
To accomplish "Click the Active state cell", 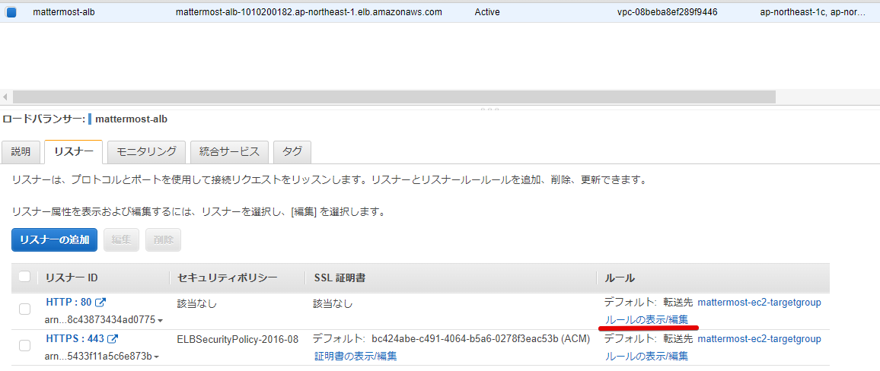I will 488,11.
